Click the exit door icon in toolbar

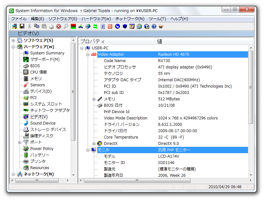click(x=14, y=26)
